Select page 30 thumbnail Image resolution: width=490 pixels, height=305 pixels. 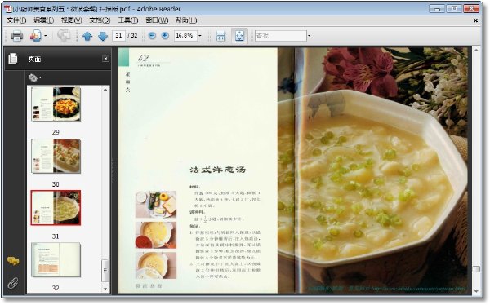click(56, 156)
